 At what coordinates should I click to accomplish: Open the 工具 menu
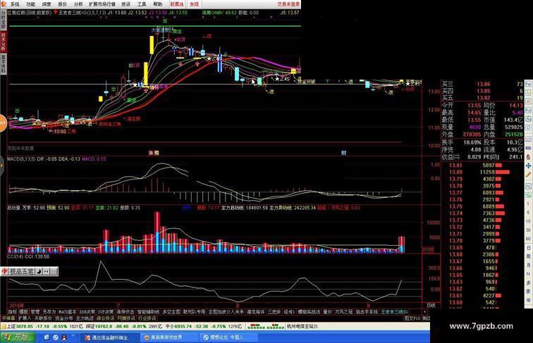tap(142, 4)
